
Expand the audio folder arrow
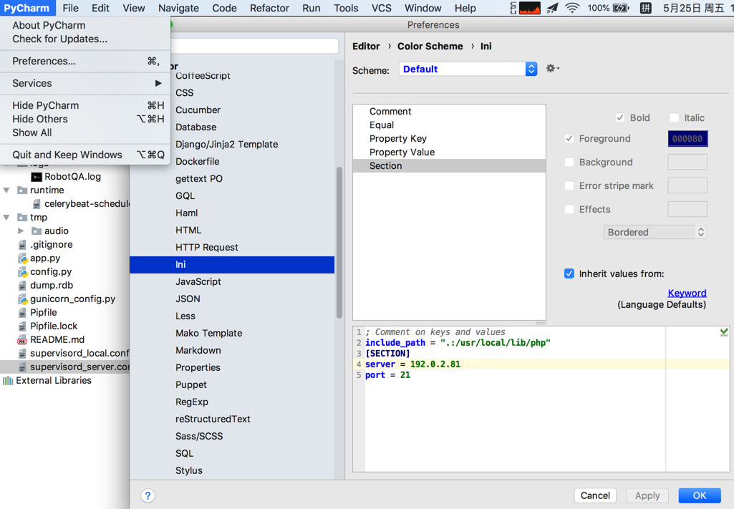[x=21, y=231]
